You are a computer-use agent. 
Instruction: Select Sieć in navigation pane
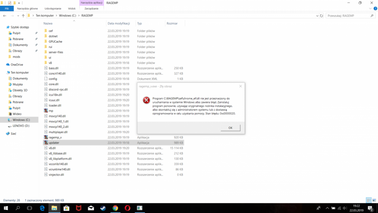click(13, 134)
